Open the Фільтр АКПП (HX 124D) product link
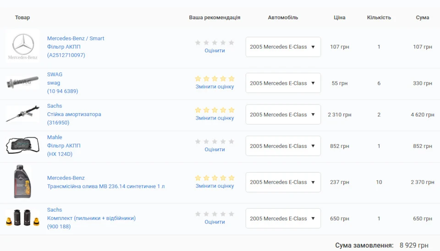The width and height of the screenshot is (440, 251). click(64, 150)
